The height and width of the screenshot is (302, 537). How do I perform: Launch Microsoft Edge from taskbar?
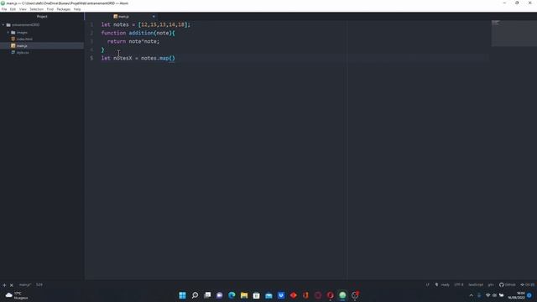click(232, 295)
